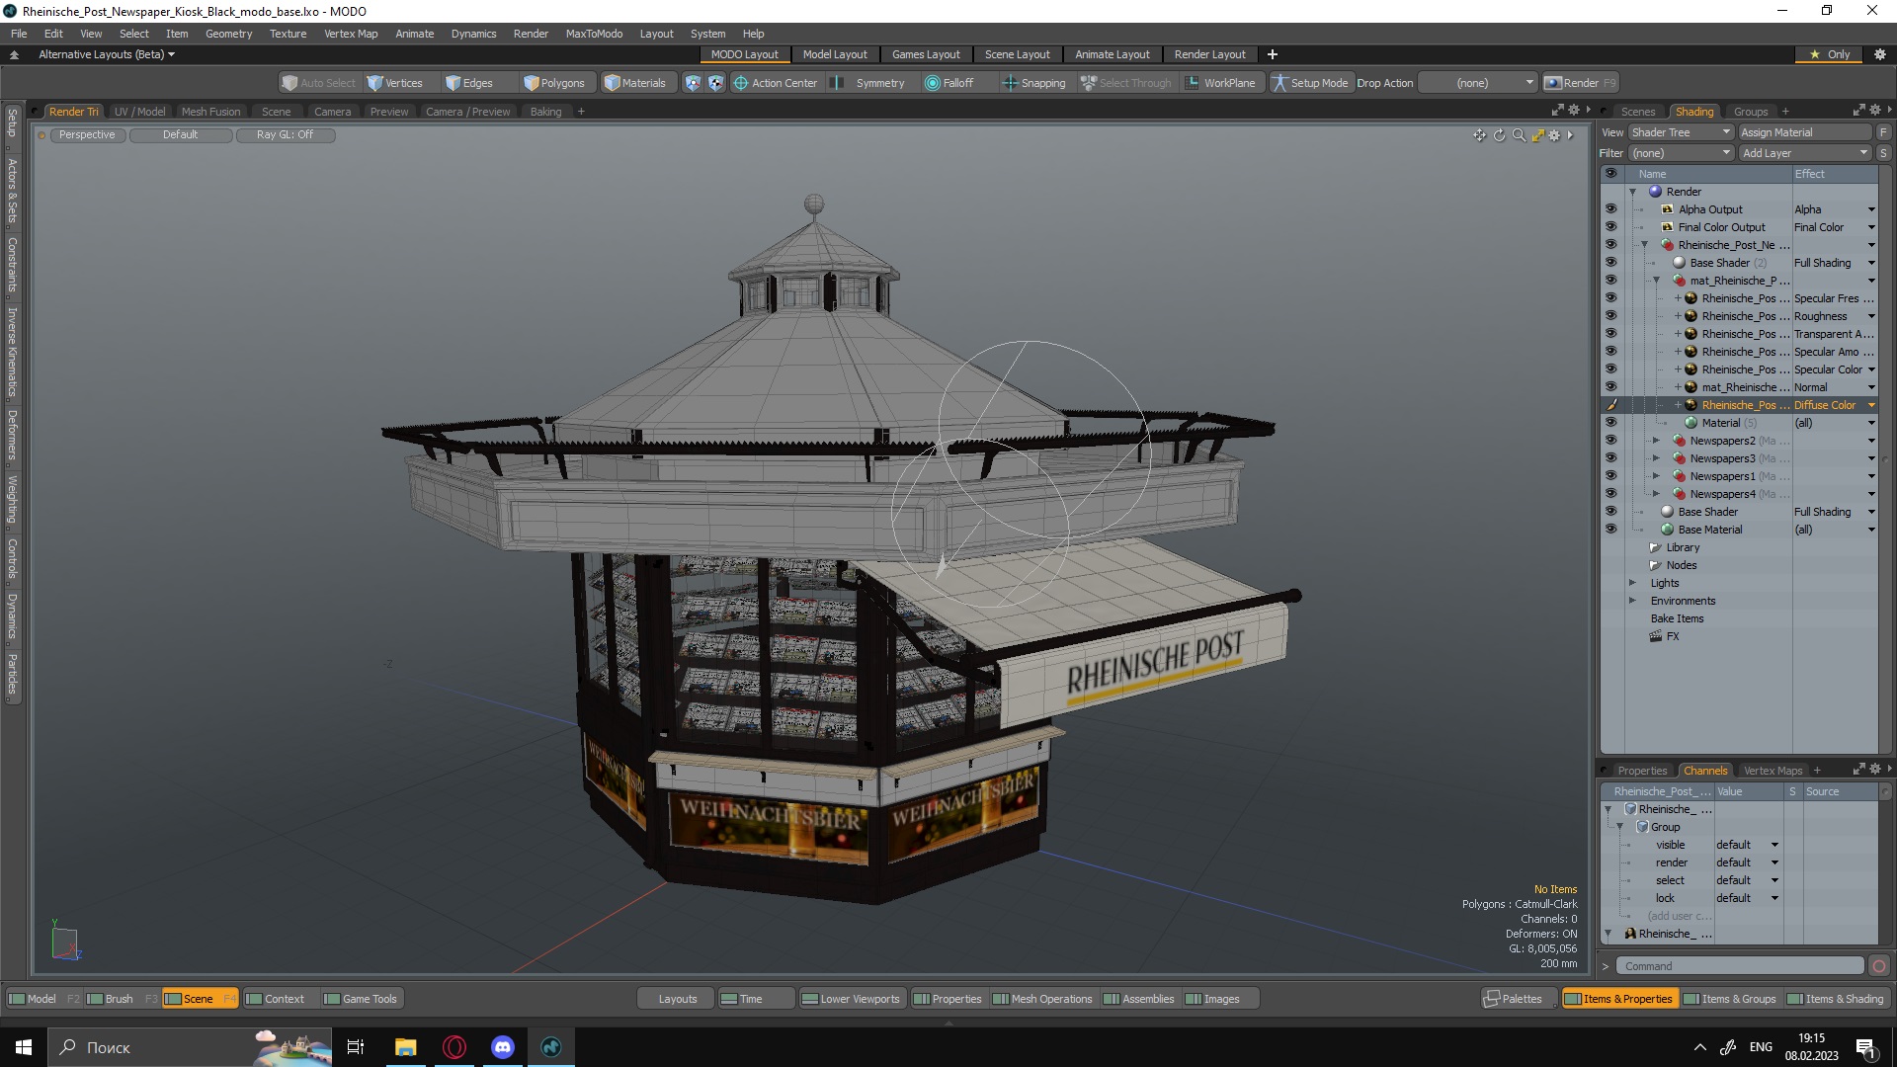This screenshot has height=1067, width=1897.
Task: Switch to UV / Model viewport tab
Action: (139, 112)
